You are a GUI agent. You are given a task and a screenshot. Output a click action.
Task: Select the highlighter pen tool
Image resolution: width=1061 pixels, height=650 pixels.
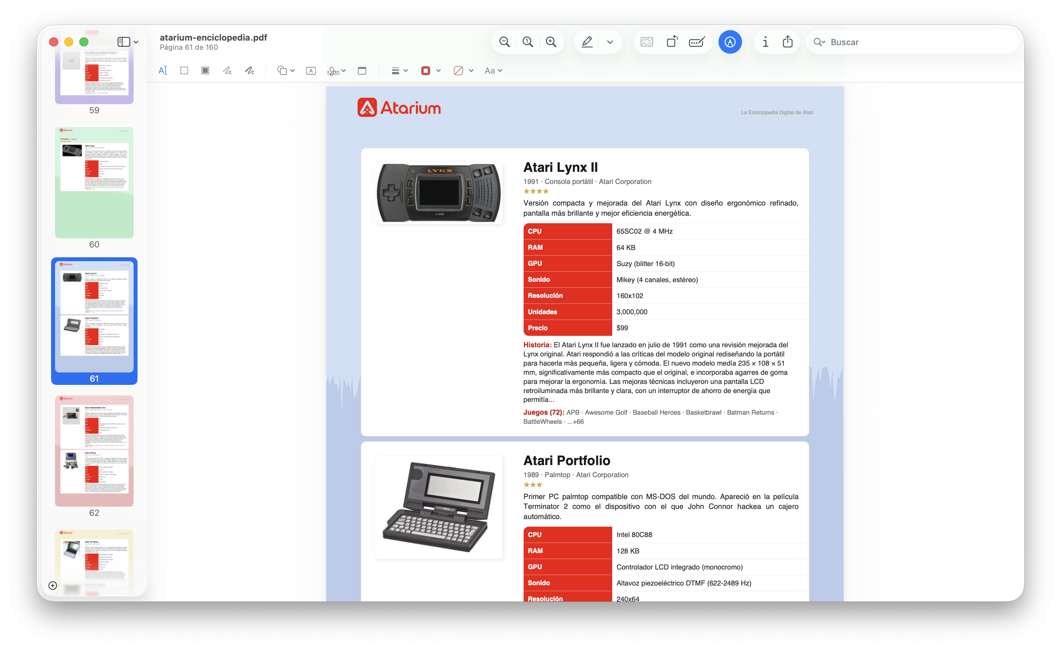[587, 42]
